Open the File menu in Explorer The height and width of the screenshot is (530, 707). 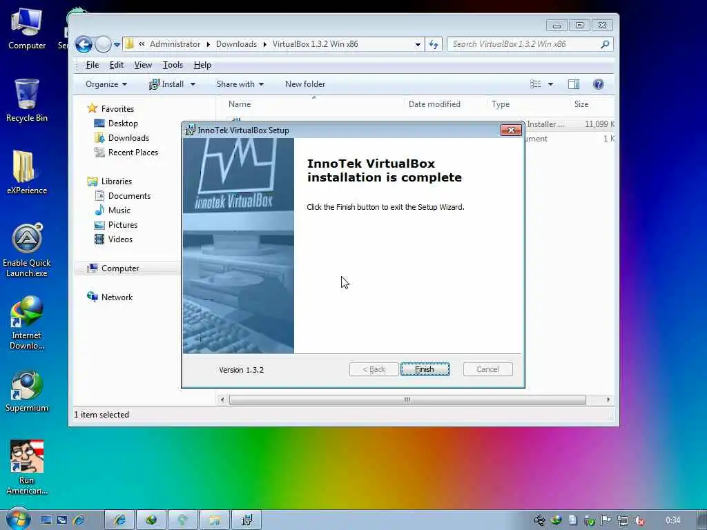93,65
